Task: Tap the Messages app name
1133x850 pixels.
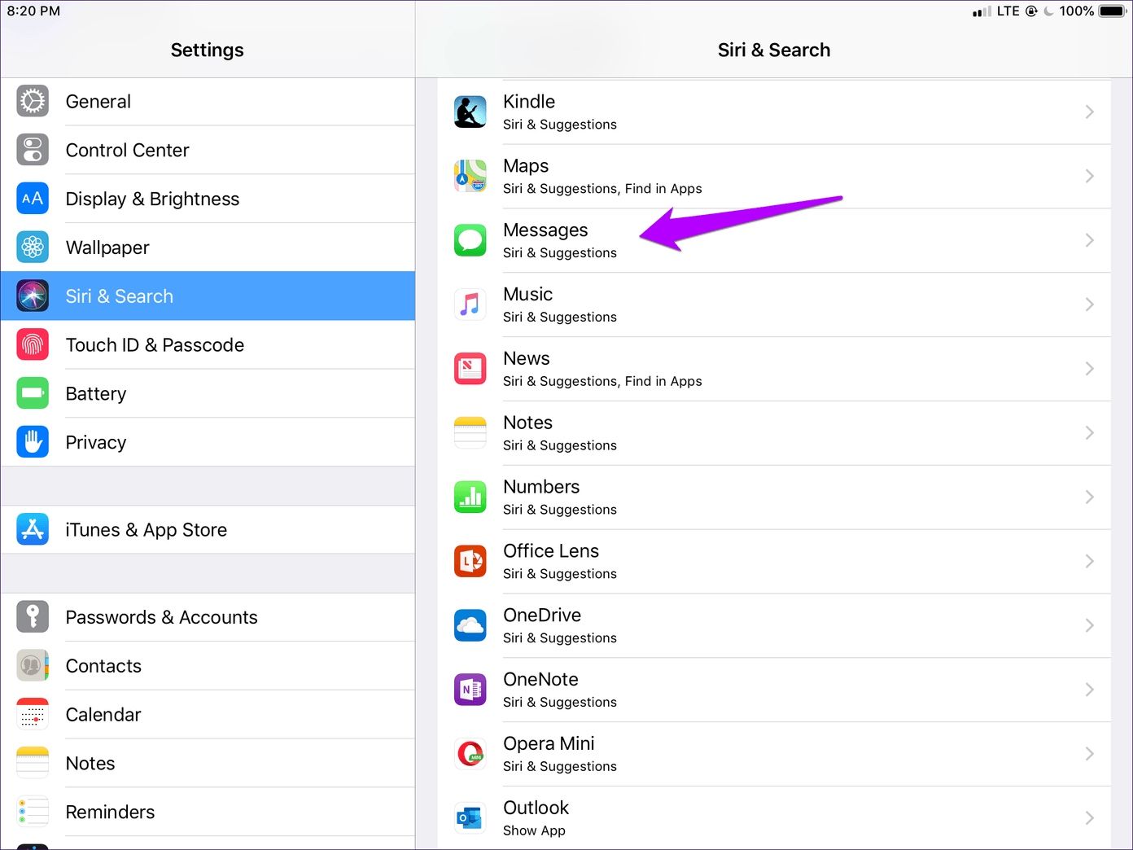Action: pyautogui.click(x=545, y=230)
